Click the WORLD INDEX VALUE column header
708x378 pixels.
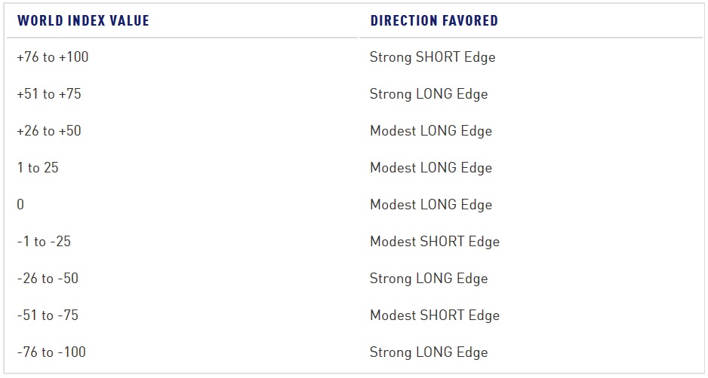click(x=83, y=20)
